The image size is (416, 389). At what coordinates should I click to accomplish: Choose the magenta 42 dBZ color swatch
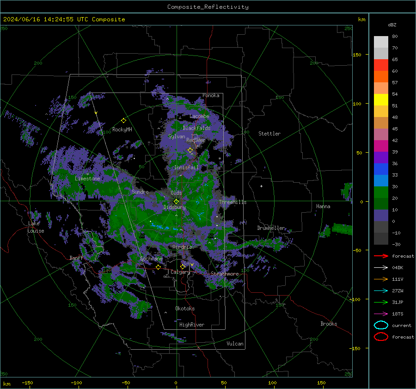[x=381, y=146]
